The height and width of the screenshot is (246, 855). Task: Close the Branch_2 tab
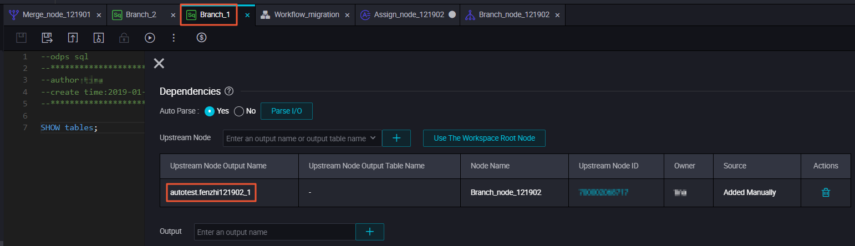click(173, 15)
